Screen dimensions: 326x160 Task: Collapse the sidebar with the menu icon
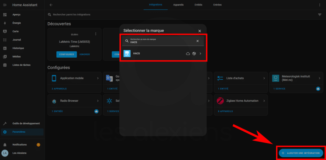point(5,5)
